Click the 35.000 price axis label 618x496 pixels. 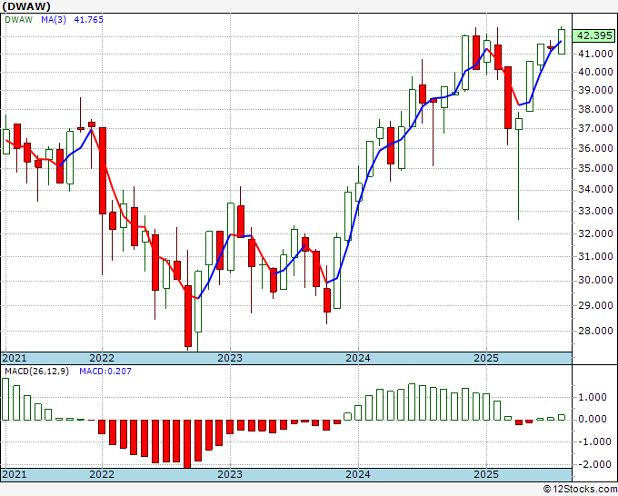point(595,169)
